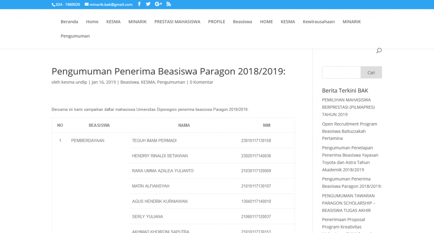Open the Pengumuman menu item
Image resolution: width=434 pixels, height=233 pixels.
pos(75,36)
